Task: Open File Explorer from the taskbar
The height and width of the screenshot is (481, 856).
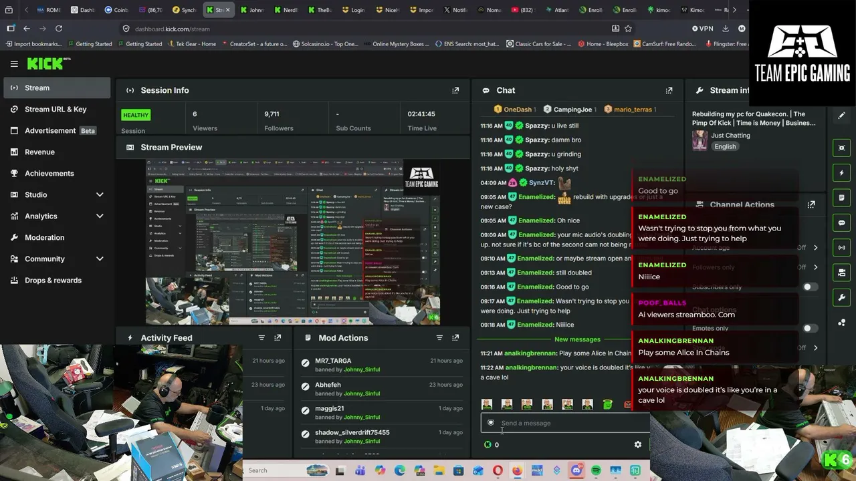Action: pos(439,470)
